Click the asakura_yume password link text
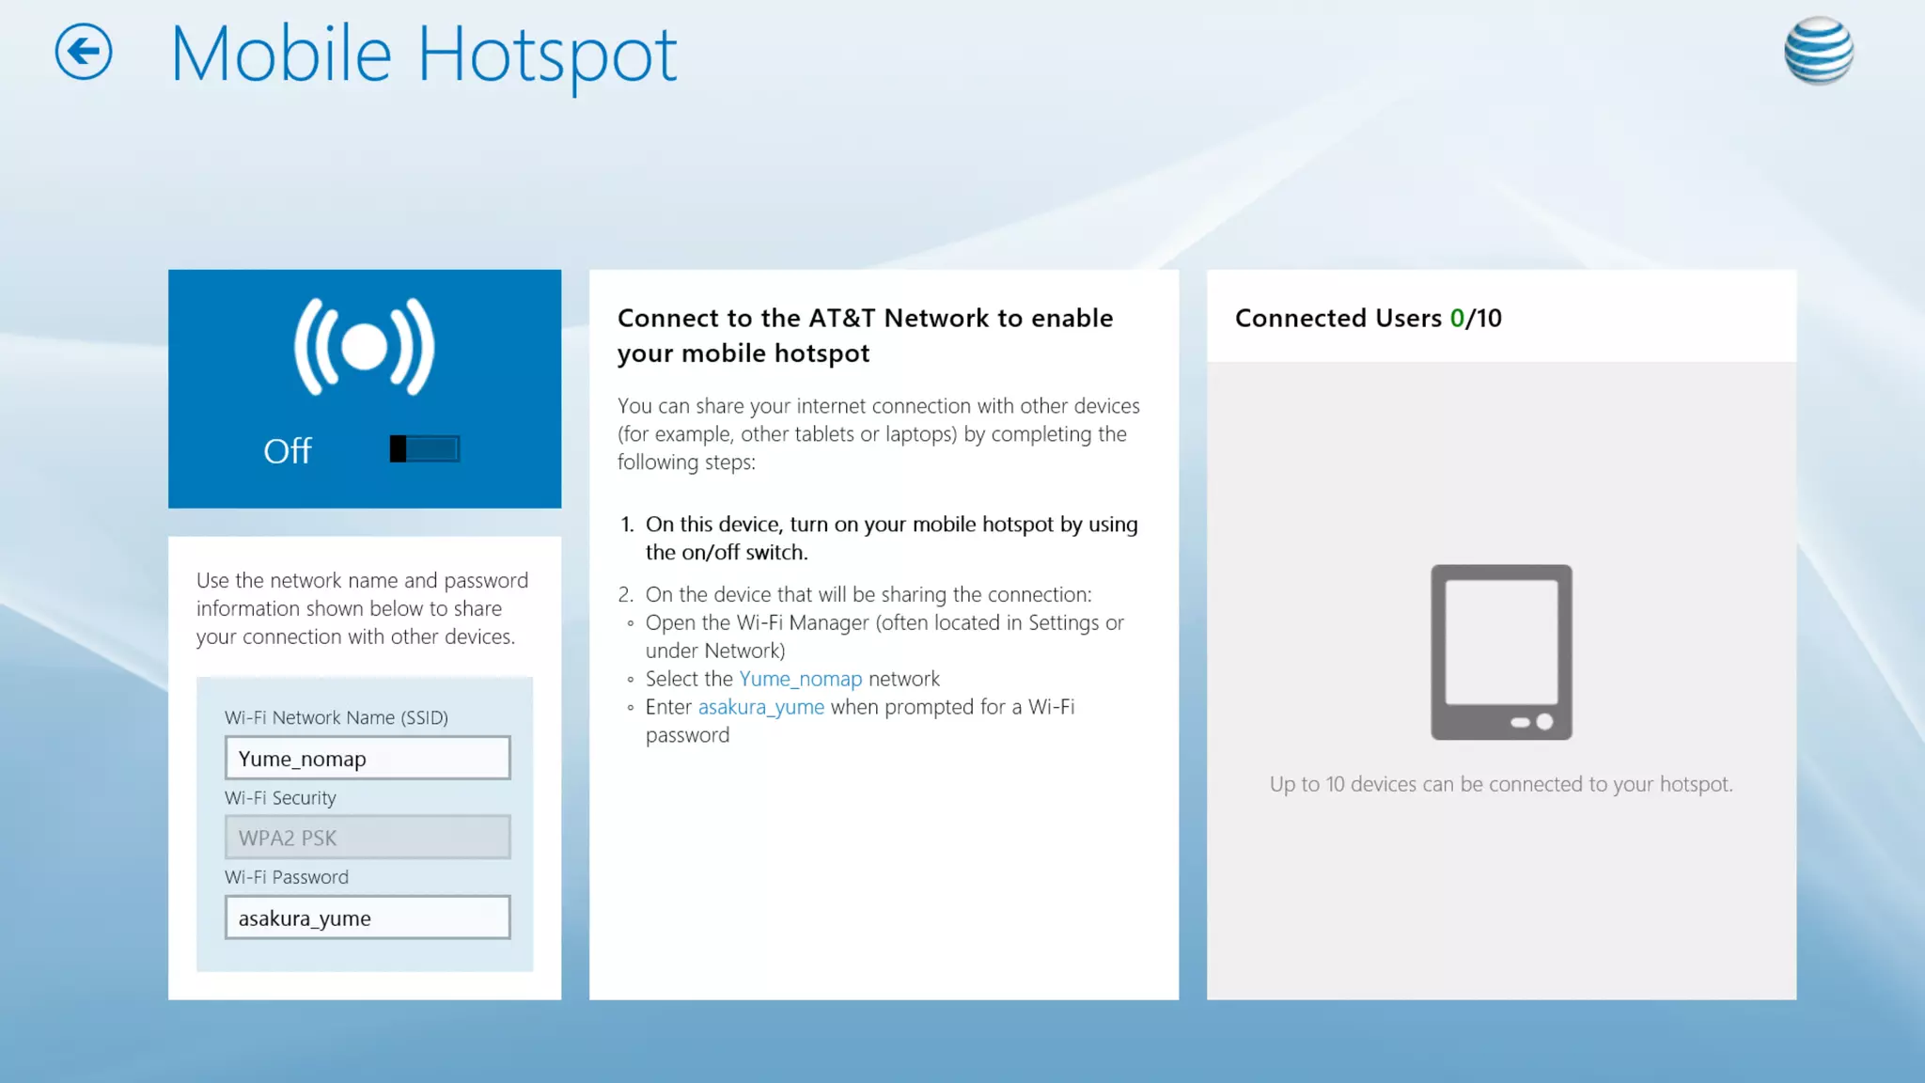The width and height of the screenshot is (1925, 1083). (x=760, y=707)
